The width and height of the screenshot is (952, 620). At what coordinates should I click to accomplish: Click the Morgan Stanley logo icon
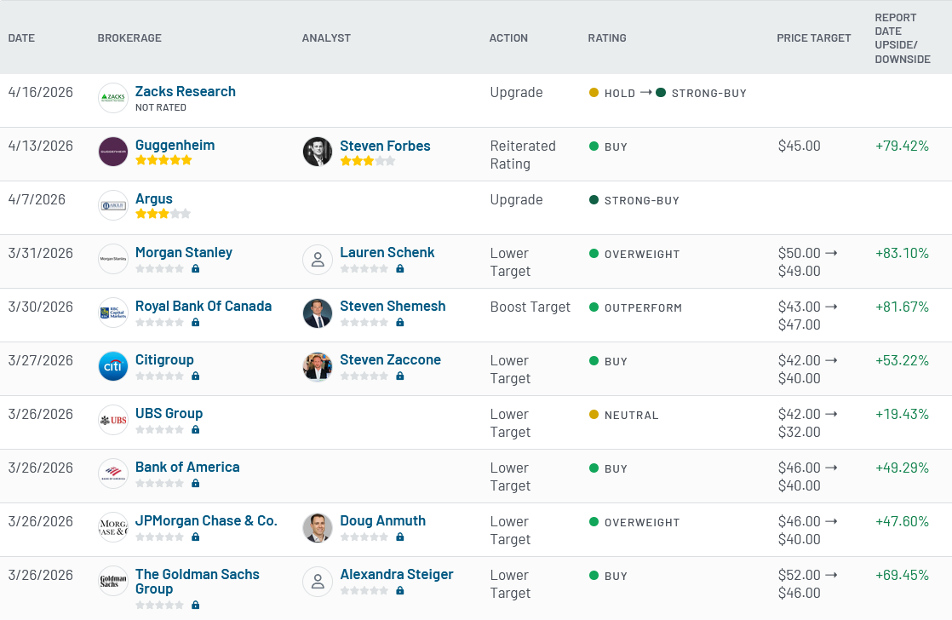(x=113, y=259)
